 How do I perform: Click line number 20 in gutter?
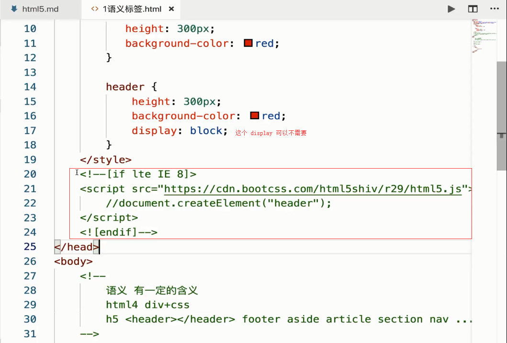click(30, 174)
